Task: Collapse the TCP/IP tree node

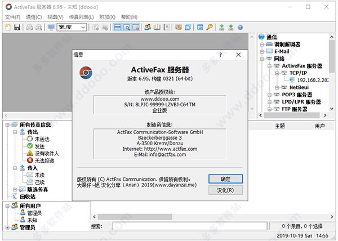Action: 277,73
